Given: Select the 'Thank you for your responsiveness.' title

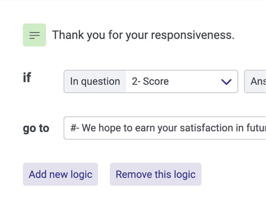Looking at the screenshot, I should click(x=143, y=35).
